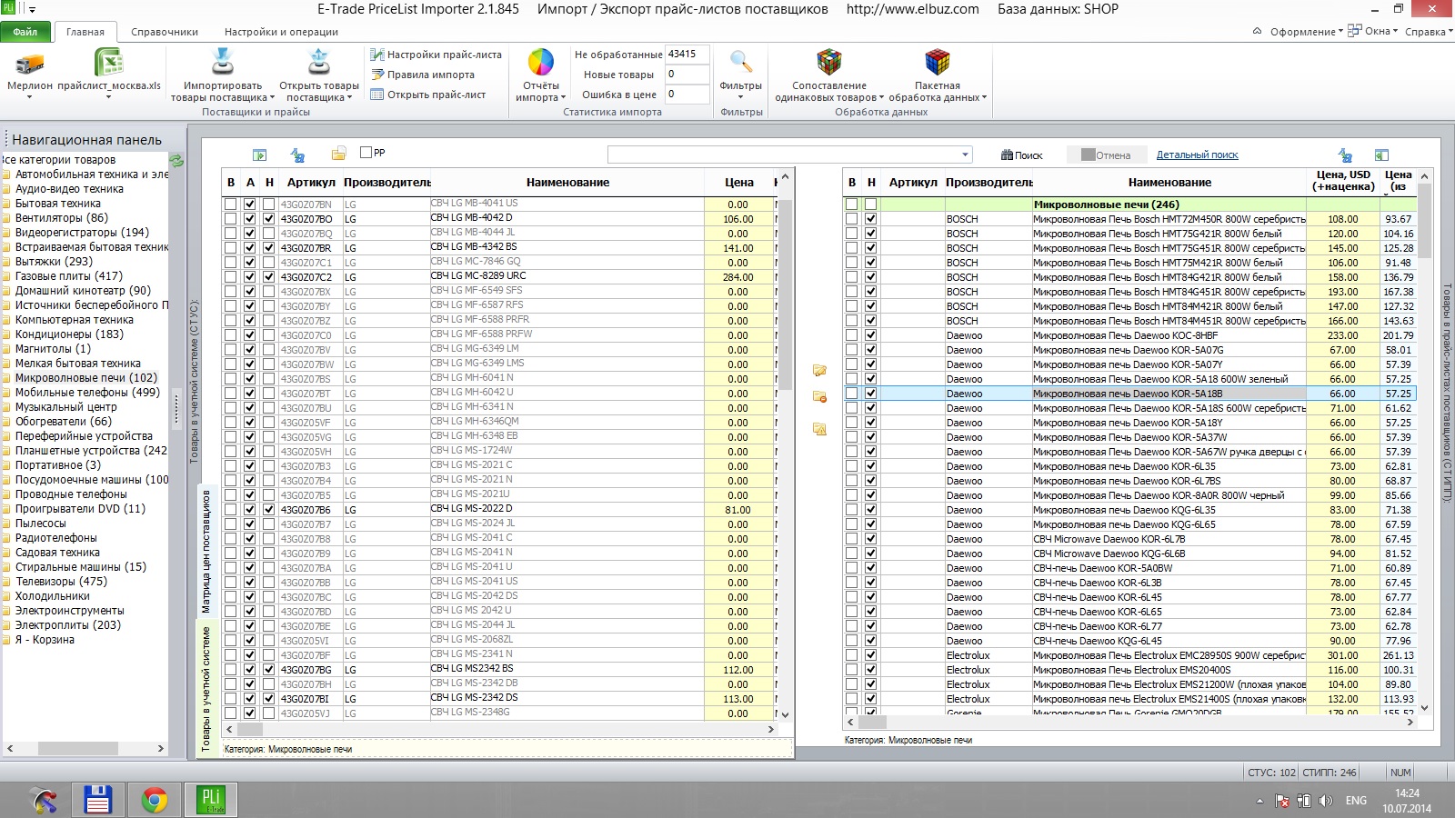Image resolution: width=1455 pixels, height=818 pixels.
Task: Open the floppy disk app on taskbar
Action: coord(97,800)
